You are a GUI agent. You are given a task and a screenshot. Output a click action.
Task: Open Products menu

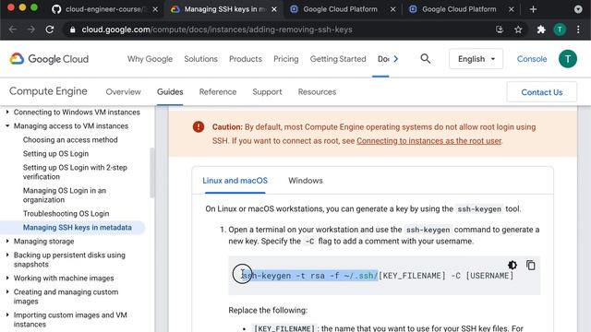pos(246,59)
